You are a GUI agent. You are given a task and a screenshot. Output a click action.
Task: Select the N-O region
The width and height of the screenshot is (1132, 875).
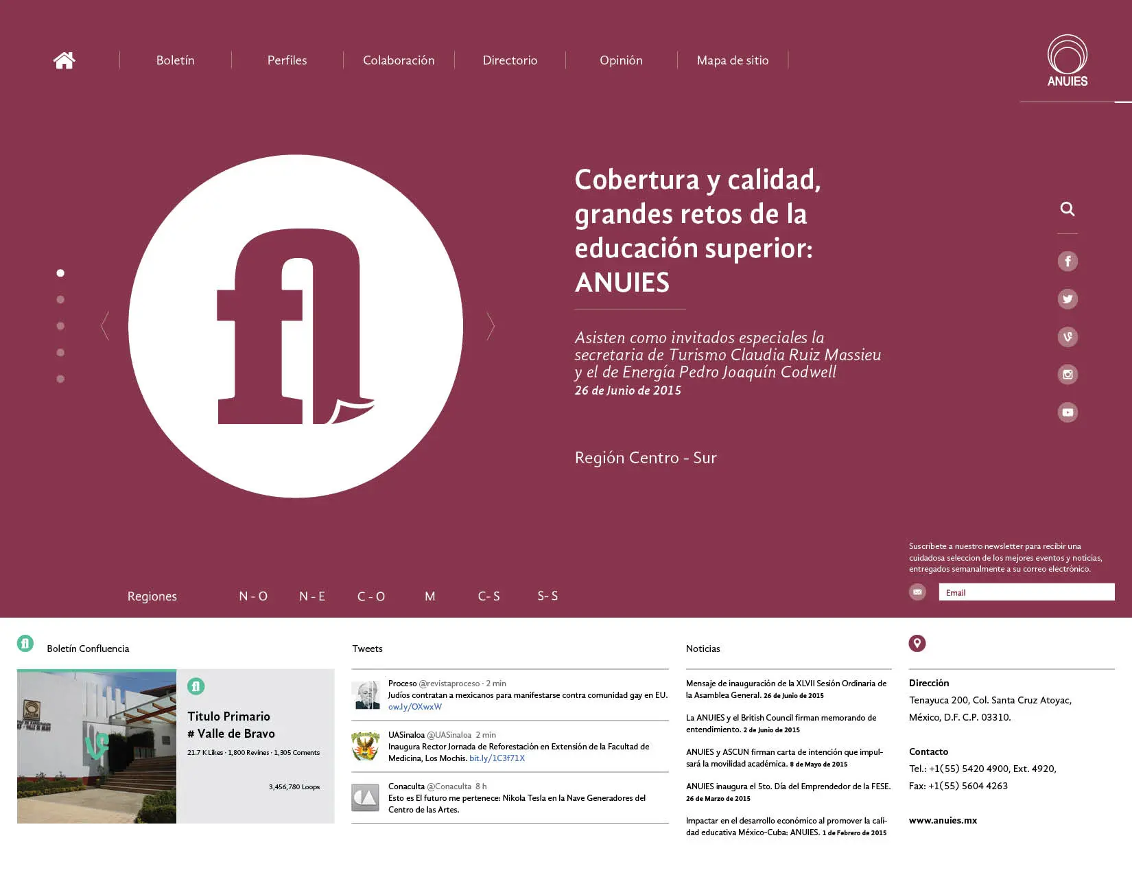[x=253, y=596]
